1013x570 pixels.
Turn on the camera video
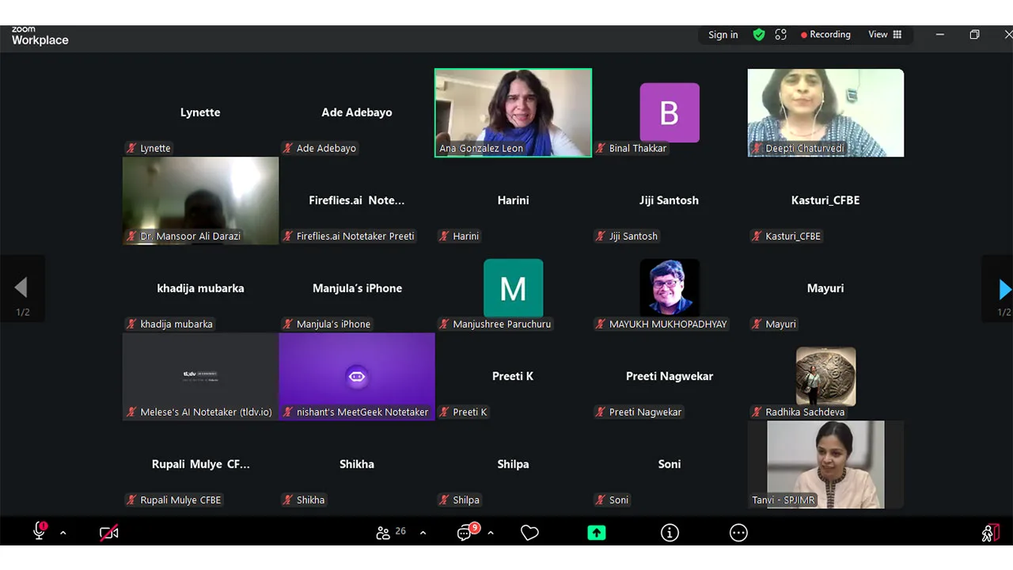pyautogui.click(x=109, y=533)
